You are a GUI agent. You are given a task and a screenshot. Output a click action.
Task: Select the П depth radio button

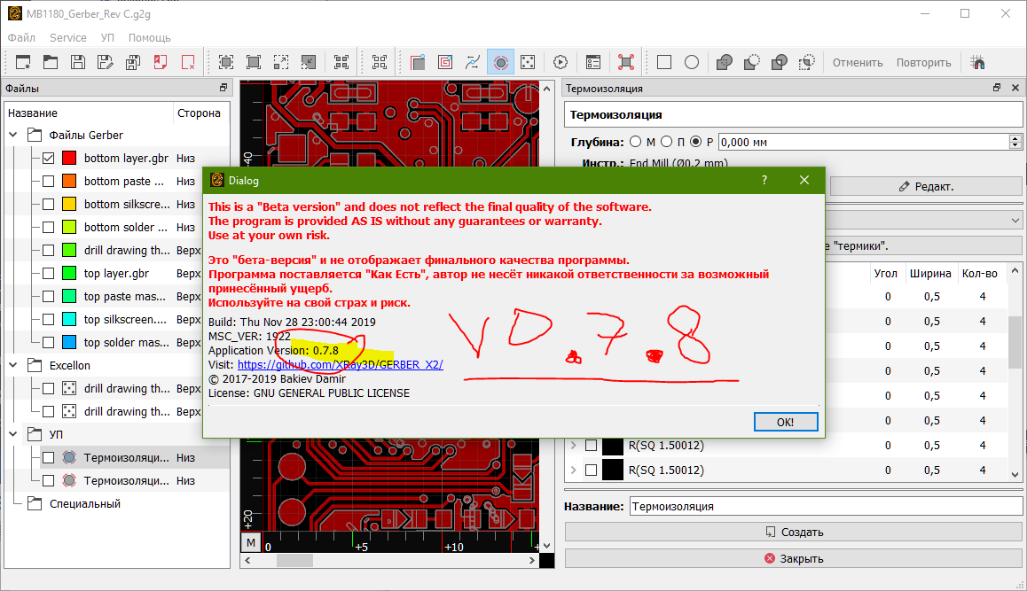tap(666, 142)
